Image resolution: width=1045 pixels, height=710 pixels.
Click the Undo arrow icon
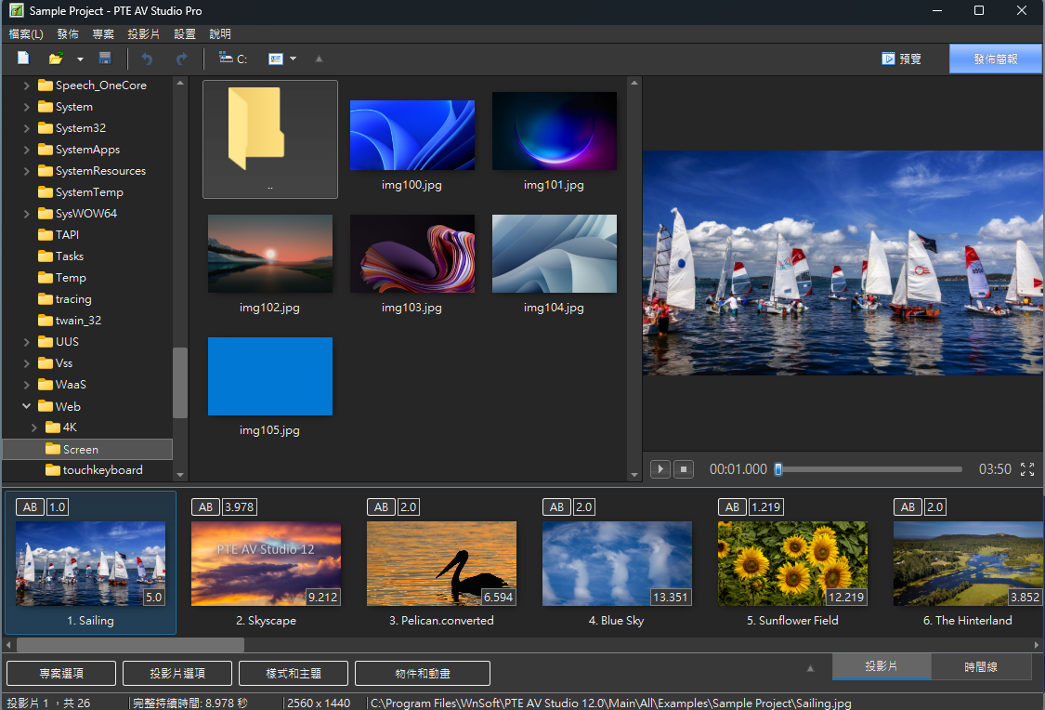(x=147, y=59)
